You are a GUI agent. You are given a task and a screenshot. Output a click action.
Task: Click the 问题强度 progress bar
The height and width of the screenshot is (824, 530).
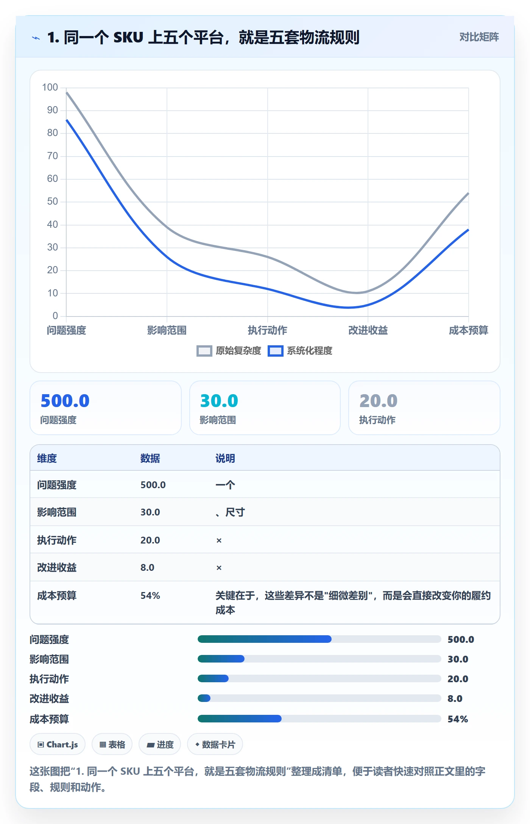(x=319, y=639)
